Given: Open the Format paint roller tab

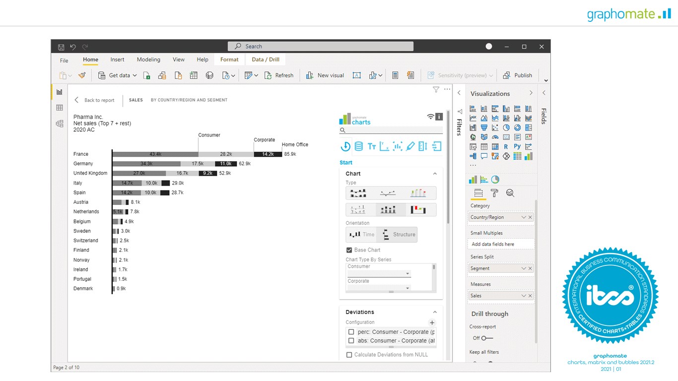Looking at the screenshot, I should 494,193.
